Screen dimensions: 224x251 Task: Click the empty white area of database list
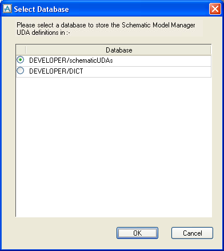click(x=114, y=147)
